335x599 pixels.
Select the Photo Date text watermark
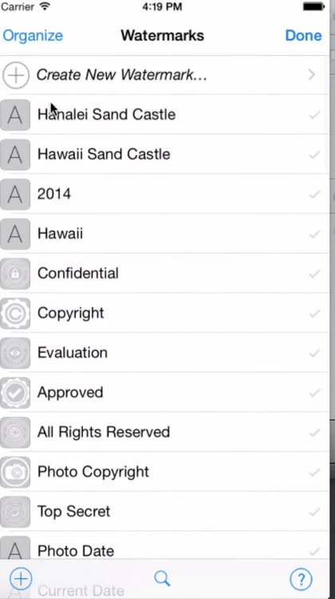165,549
